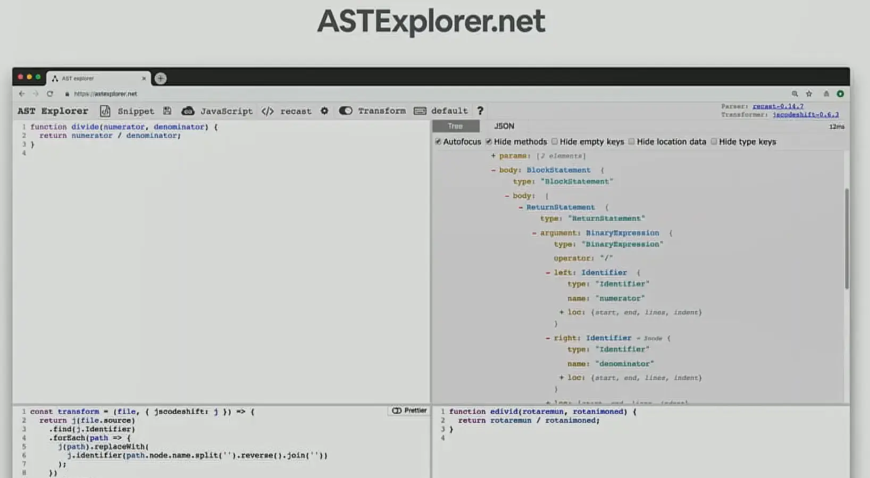The width and height of the screenshot is (870, 478).
Task: Click the save floppy disk icon
Action: click(167, 111)
